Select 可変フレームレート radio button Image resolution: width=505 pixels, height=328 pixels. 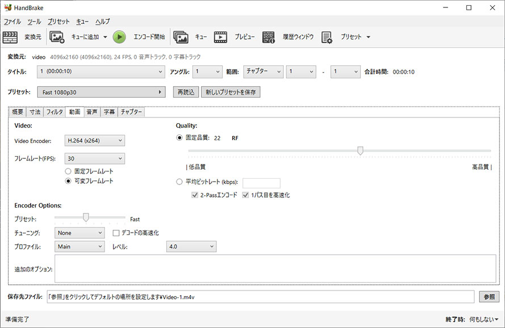(68, 181)
